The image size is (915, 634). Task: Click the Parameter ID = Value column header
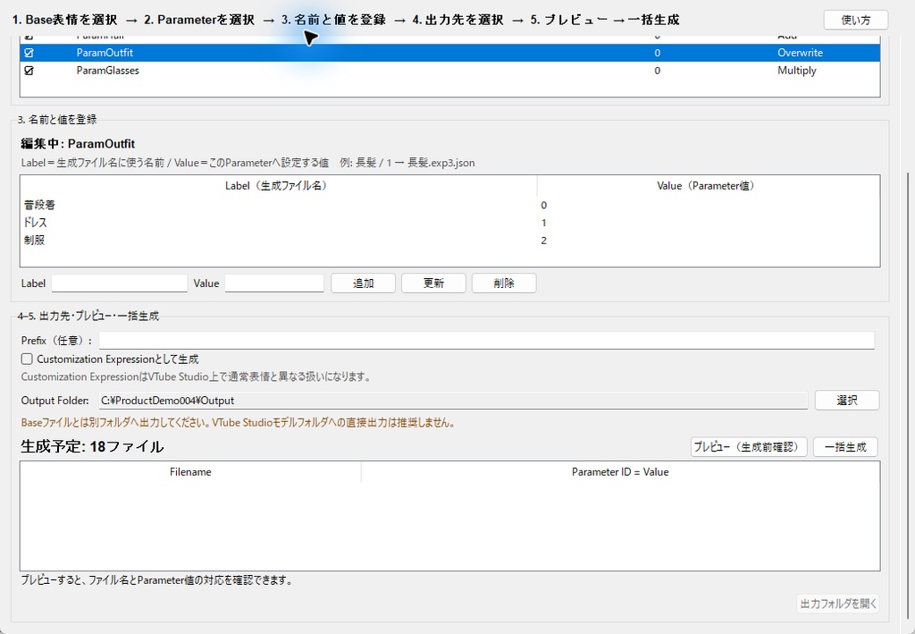point(620,472)
